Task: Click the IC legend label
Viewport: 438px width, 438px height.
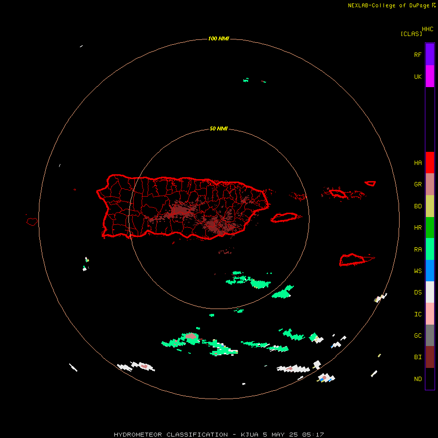Action: [418, 314]
